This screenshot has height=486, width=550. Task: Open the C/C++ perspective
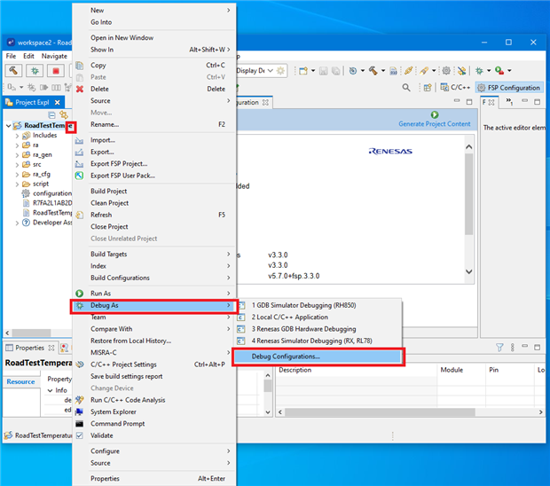point(455,88)
